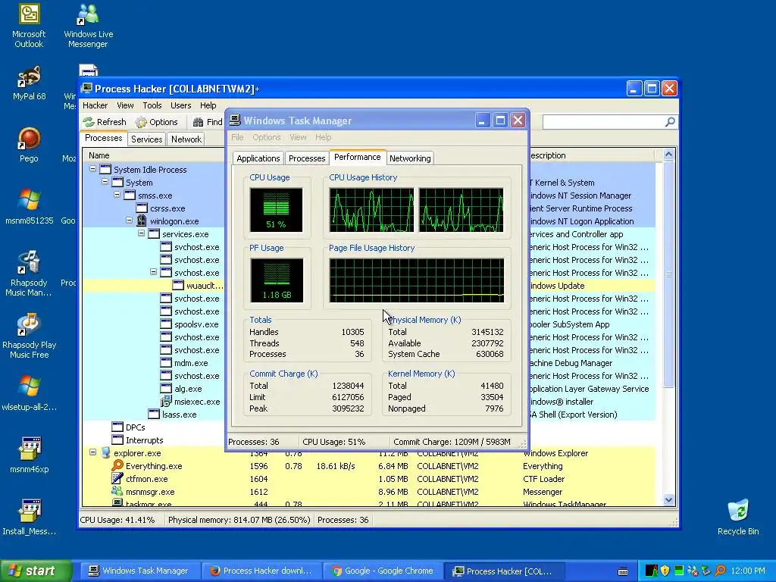Select the mdm.exe process row
The width and height of the screenshot is (776, 582).
click(369, 363)
